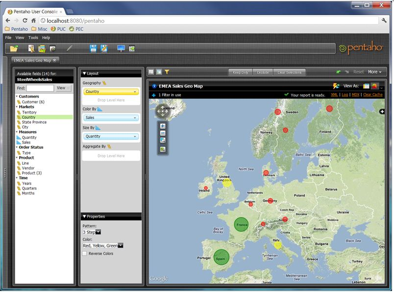Click the filter funnel icon above the map
This screenshot has width=394, height=292.
click(x=167, y=72)
